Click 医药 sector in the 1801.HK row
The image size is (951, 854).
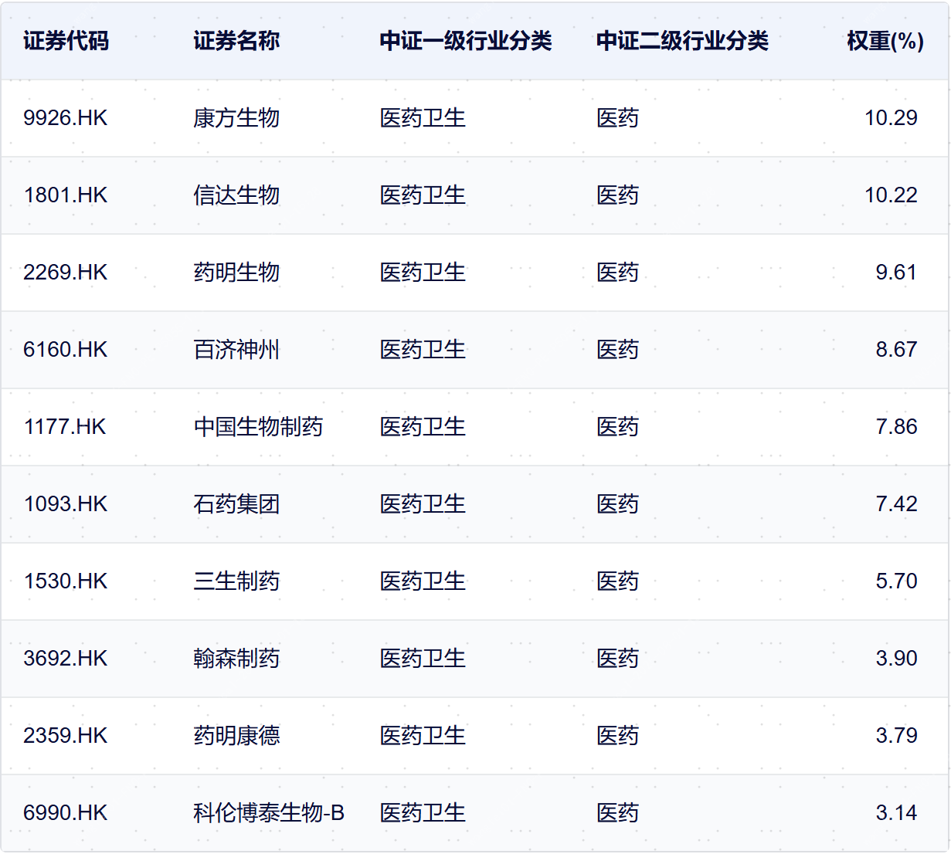point(618,195)
